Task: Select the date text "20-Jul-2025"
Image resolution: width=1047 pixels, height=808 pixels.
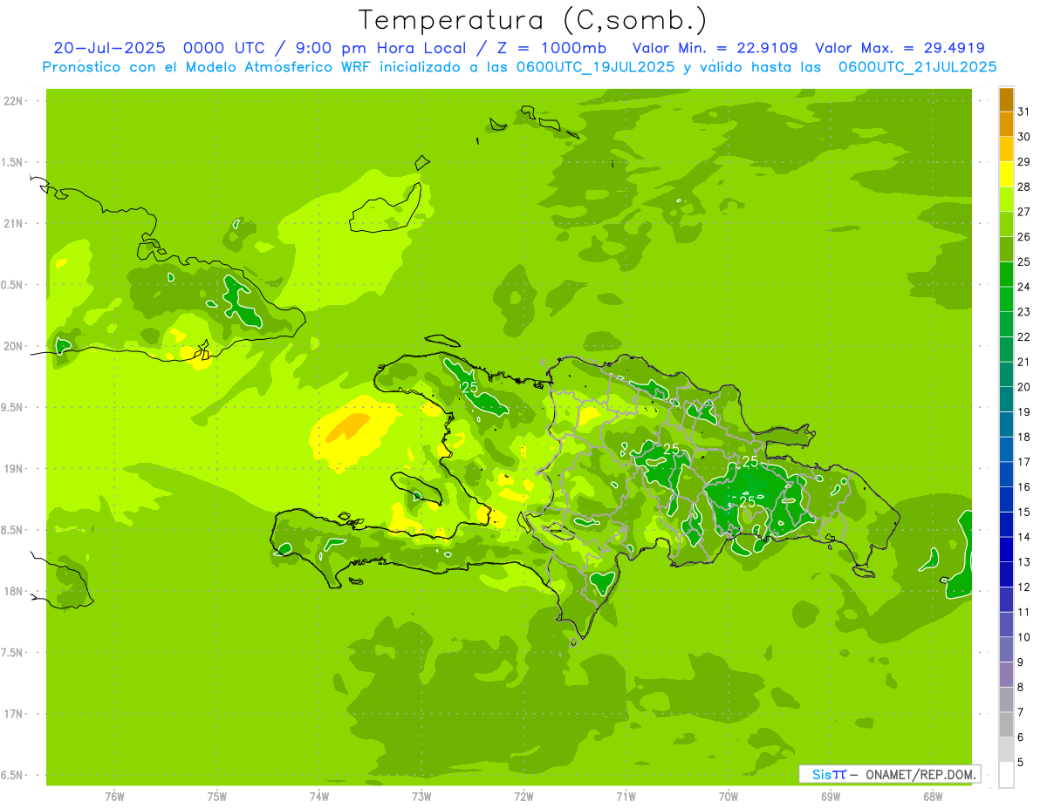Action: coord(109,48)
